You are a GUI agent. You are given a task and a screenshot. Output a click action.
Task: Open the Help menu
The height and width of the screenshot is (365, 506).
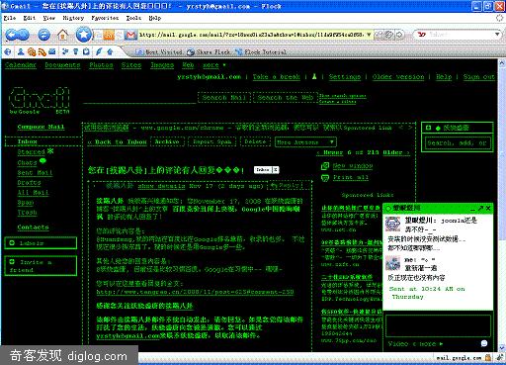pos(155,18)
